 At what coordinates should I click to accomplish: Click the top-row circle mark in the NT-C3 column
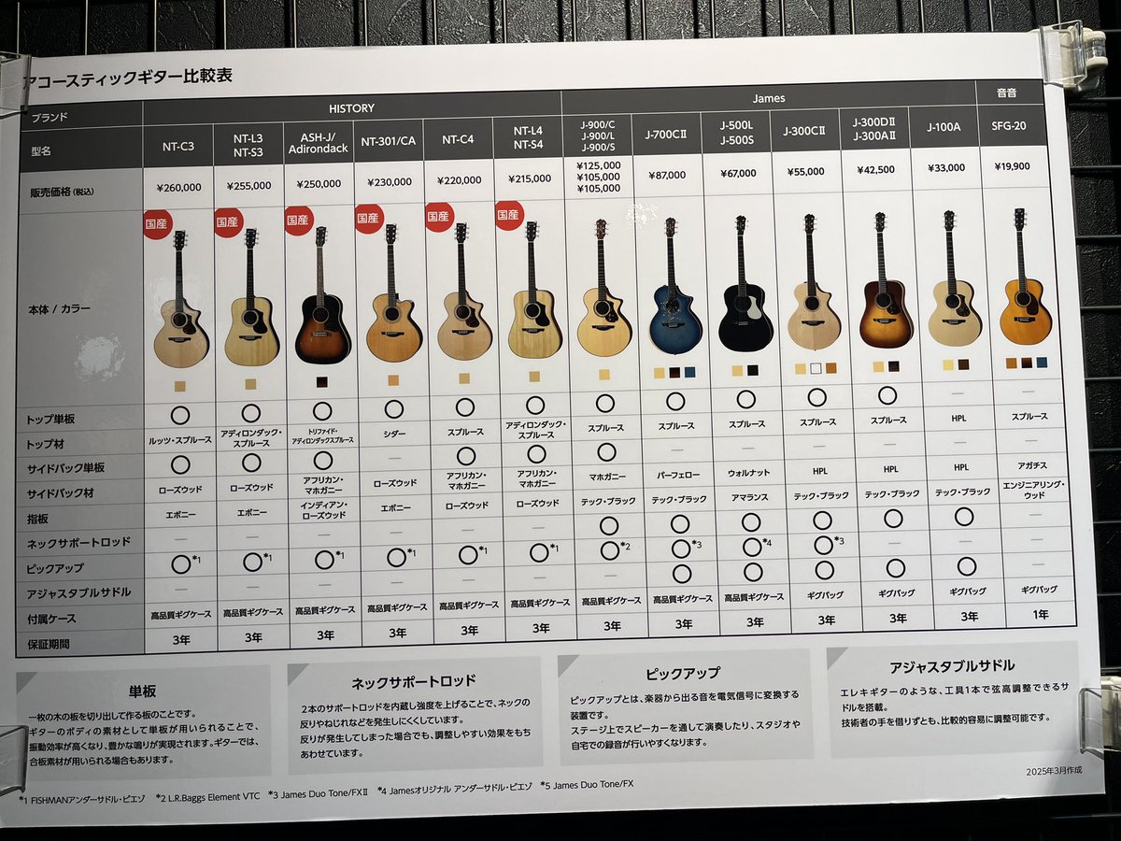coord(179,414)
